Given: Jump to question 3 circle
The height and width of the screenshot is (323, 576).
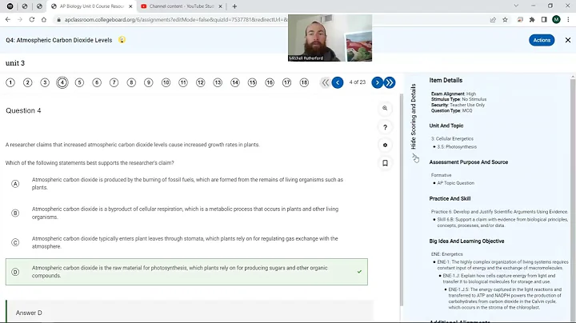Looking at the screenshot, I should [x=45, y=82].
